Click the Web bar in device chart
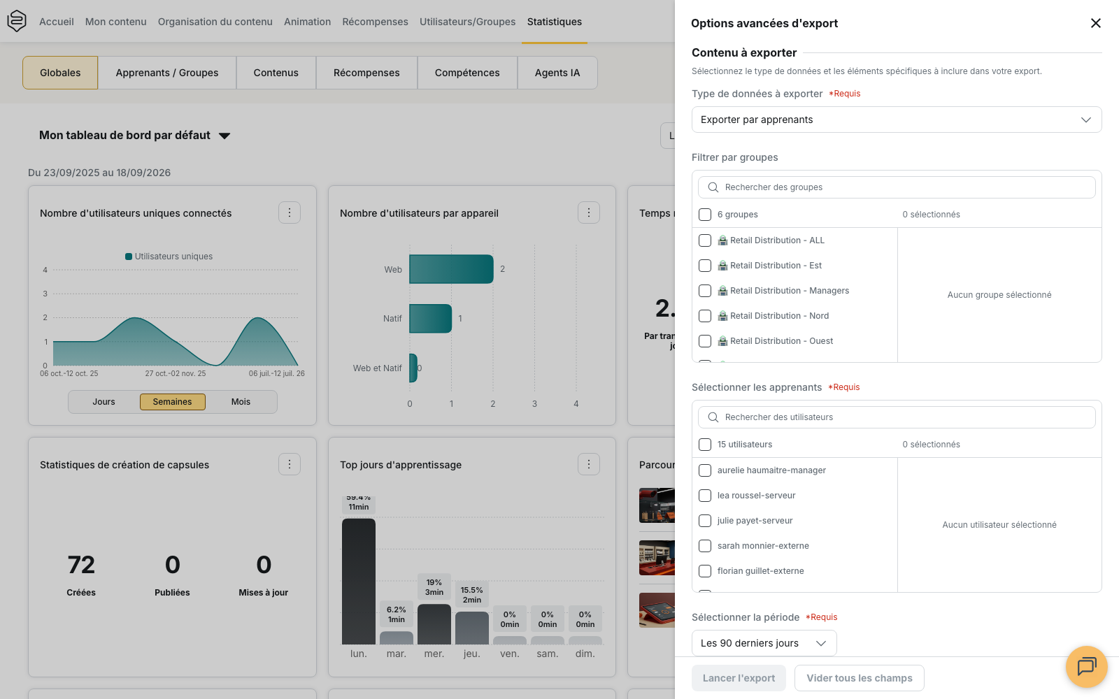This screenshot has height=699, width=1119. point(451,269)
